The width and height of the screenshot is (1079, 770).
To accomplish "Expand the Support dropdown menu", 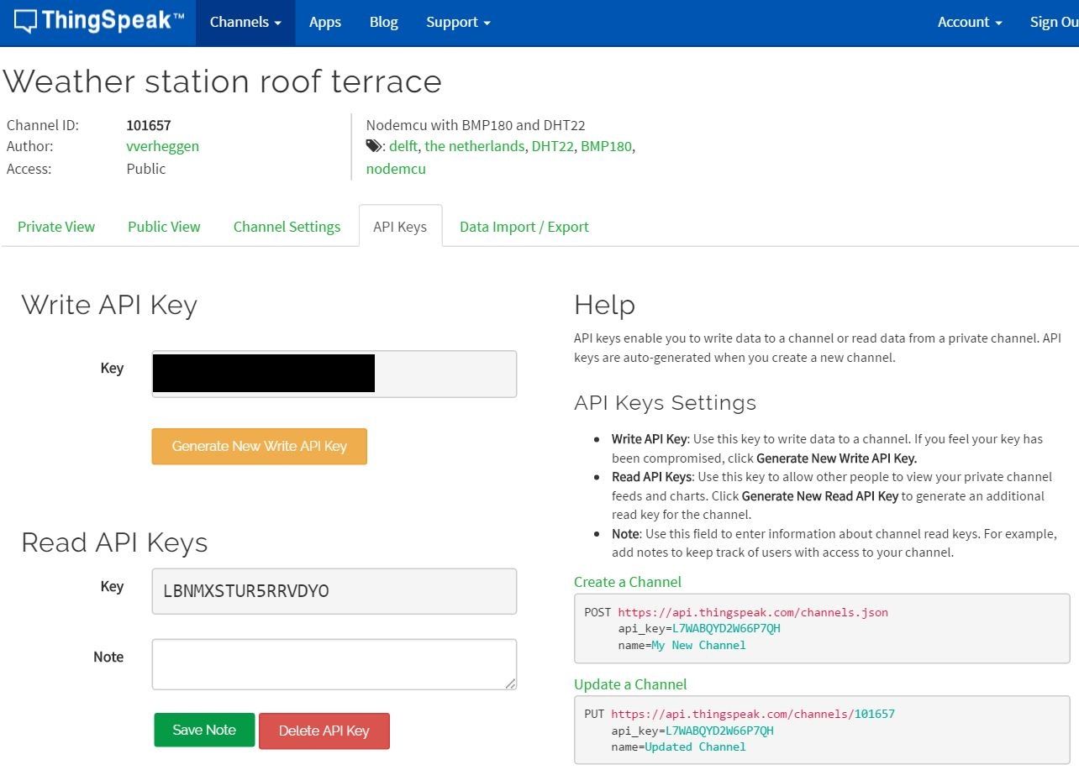I will click(458, 23).
